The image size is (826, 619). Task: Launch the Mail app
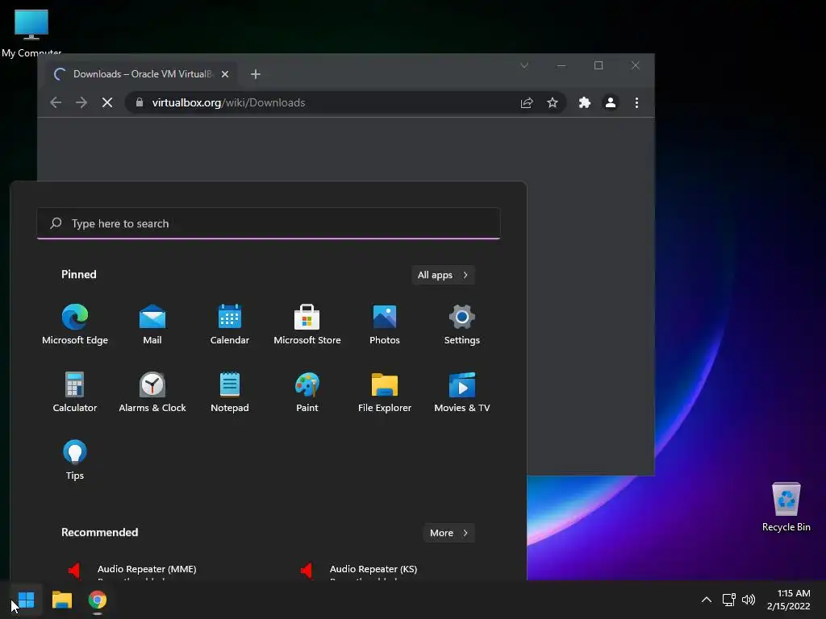[x=152, y=324]
